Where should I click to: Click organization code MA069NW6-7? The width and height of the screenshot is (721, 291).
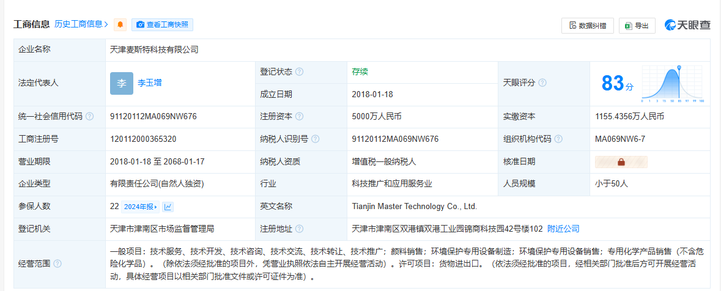620,139
